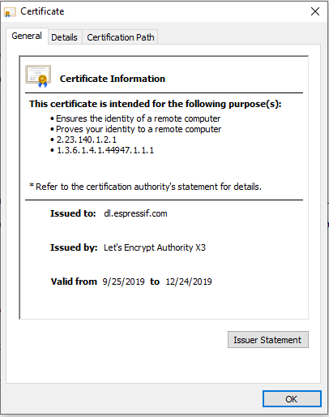Click the Issuer Statement button
This screenshot has height=417, width=329.
(x=268, y=340)
